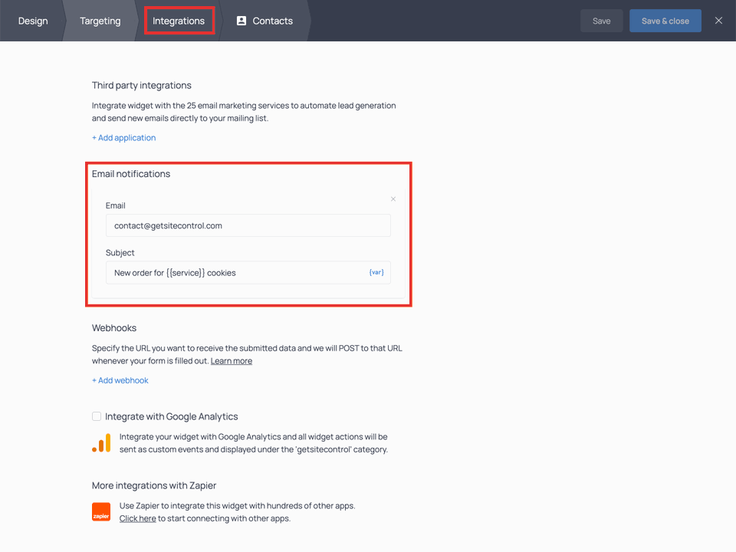Switch to the Integrations tab
The image size is (736, 552).
(179, 21)
